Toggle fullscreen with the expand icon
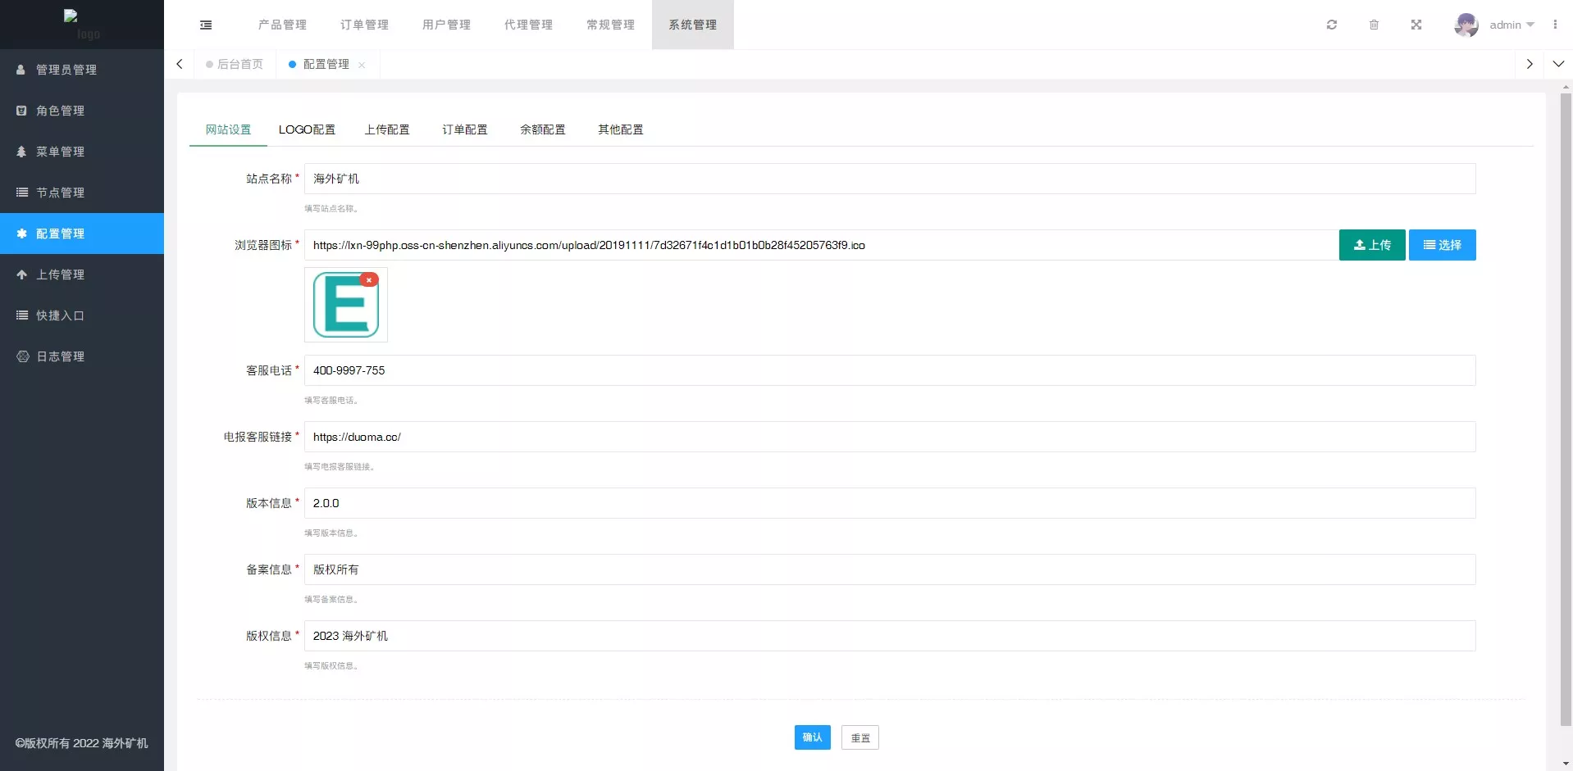 point(1416,25)
